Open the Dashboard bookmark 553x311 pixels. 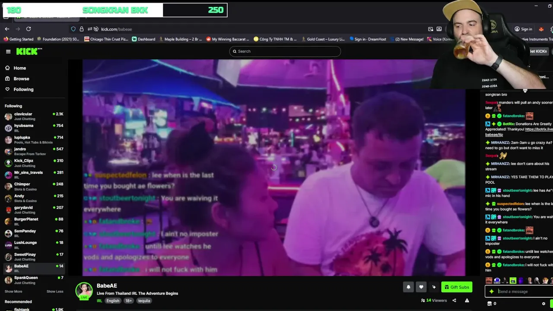point(143,39)
